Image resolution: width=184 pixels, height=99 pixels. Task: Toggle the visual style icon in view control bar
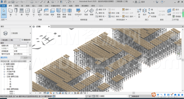(48, 93)
